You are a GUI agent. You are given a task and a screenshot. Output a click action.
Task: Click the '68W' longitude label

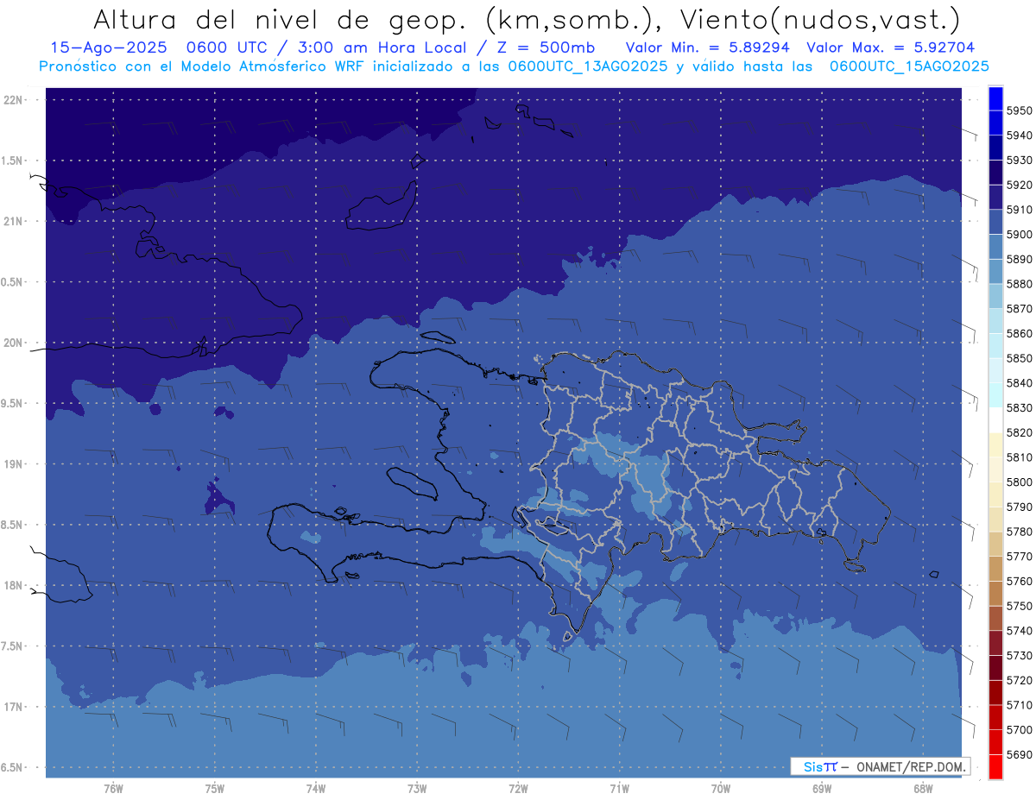pyautogui.click(x=922, y=788)
